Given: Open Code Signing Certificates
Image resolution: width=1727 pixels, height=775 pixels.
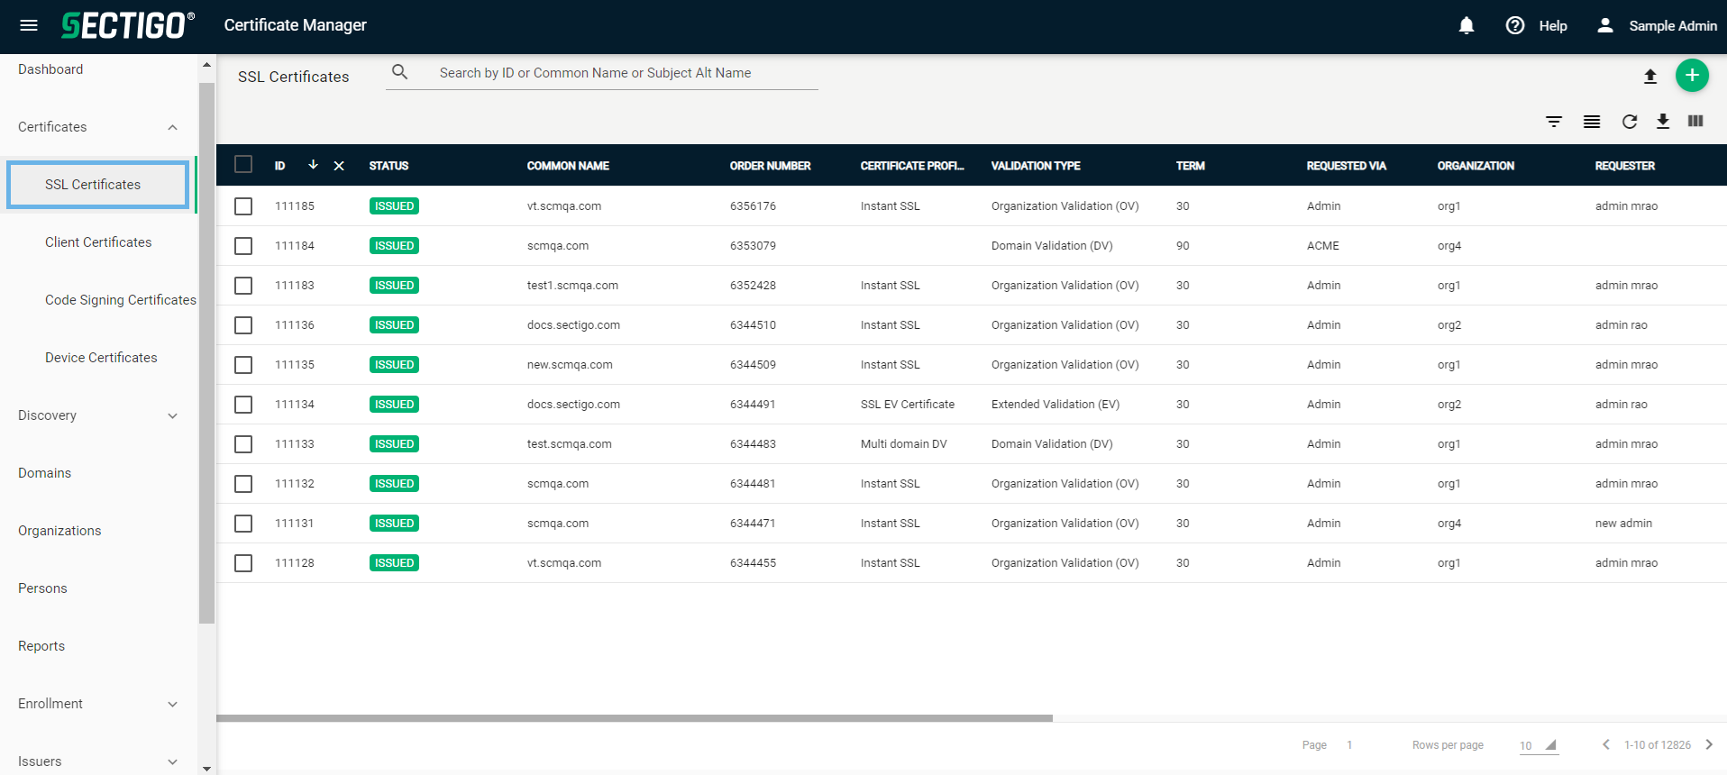Looking at the screenshot, I should pos(121,300).
